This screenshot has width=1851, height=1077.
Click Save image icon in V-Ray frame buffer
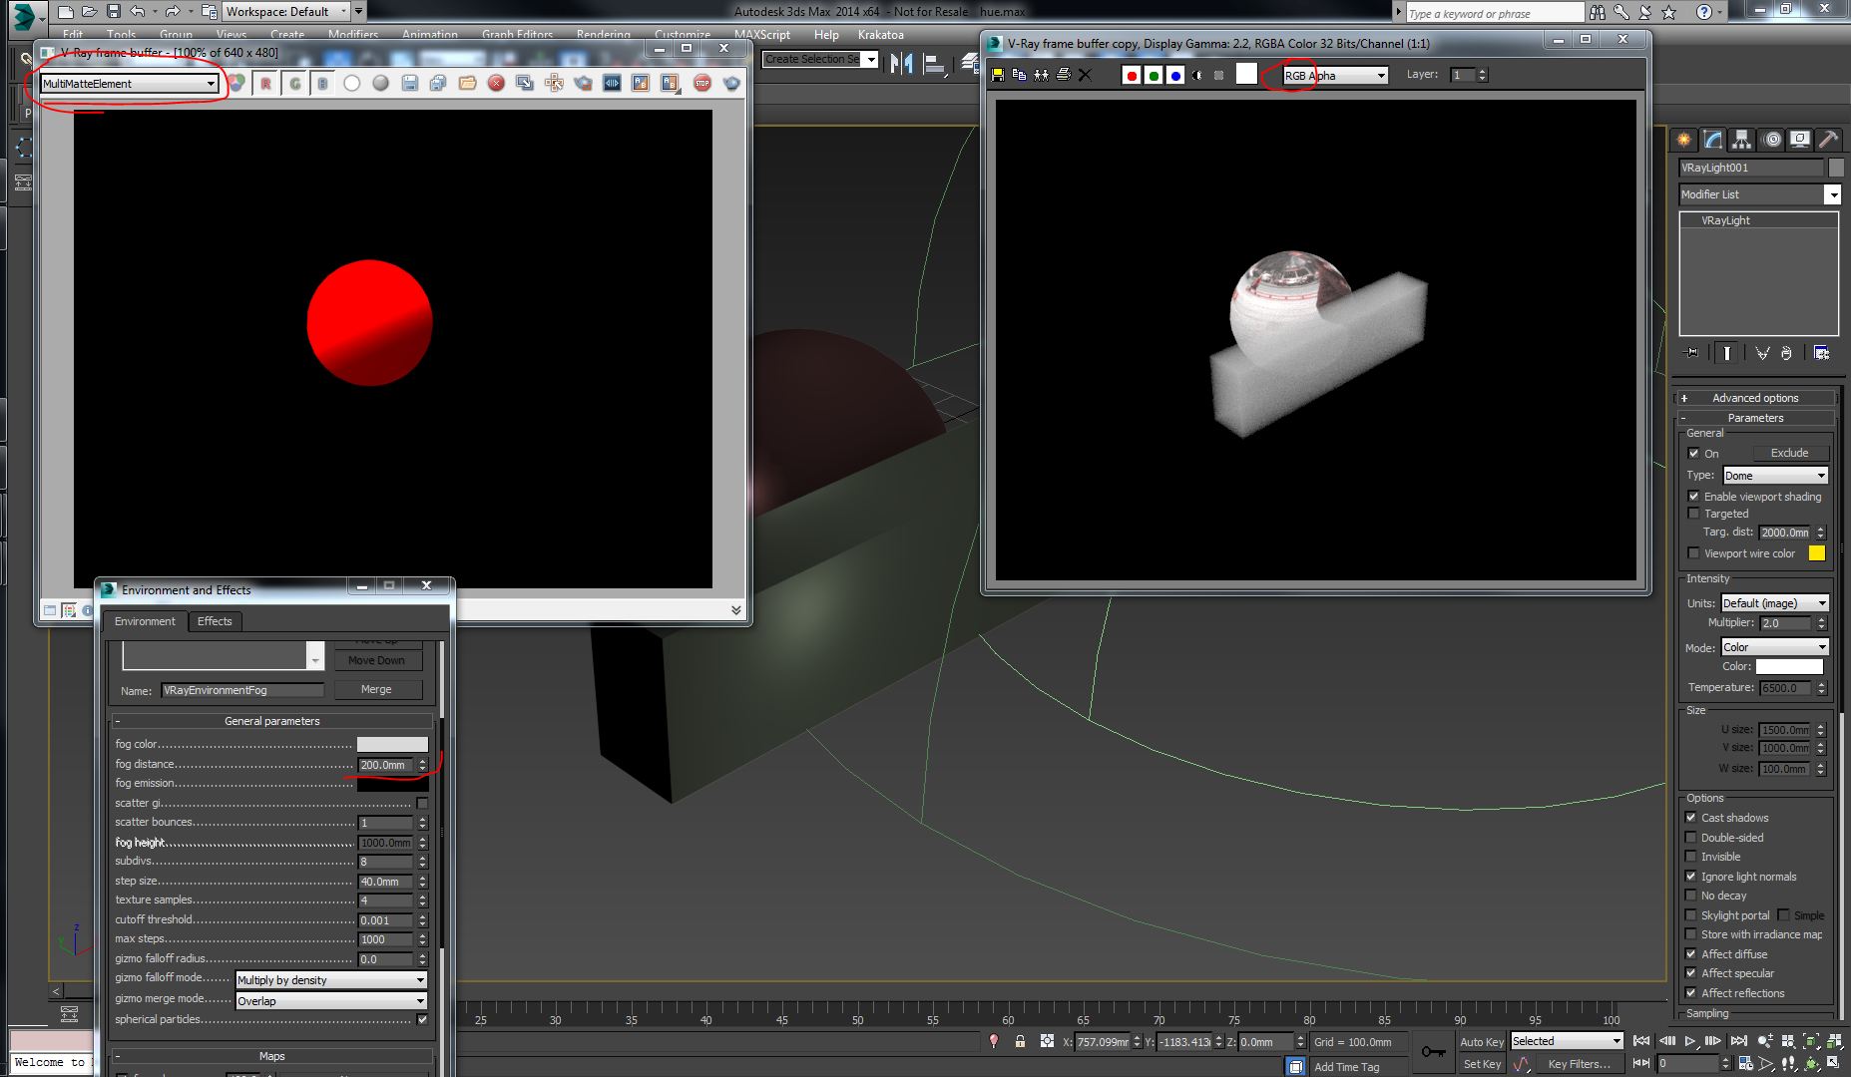pos(409,84)
